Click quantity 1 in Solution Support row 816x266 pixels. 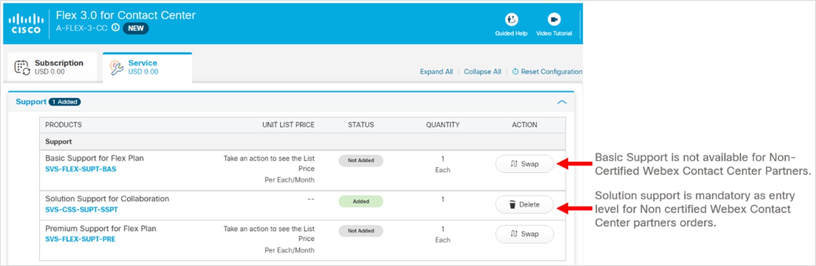click(443, 199)
